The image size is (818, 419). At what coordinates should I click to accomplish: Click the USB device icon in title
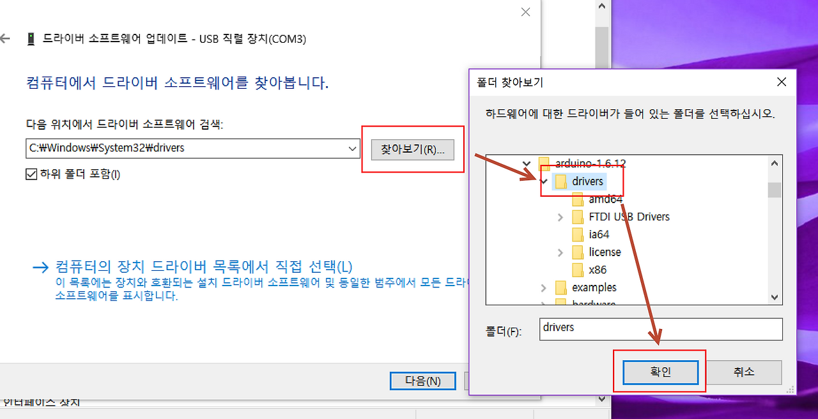31,39
